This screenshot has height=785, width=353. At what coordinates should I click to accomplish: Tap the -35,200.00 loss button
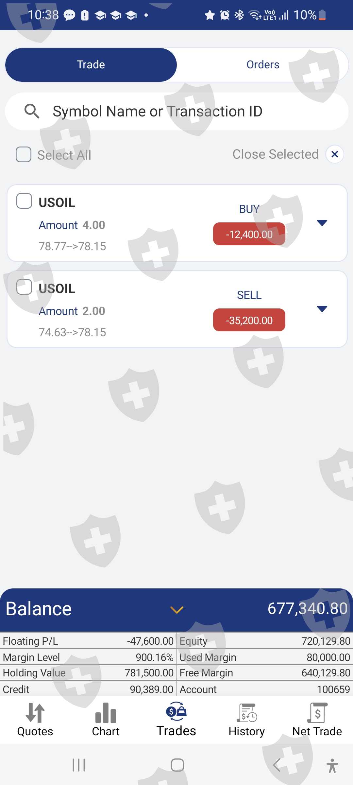pos(249,320)
